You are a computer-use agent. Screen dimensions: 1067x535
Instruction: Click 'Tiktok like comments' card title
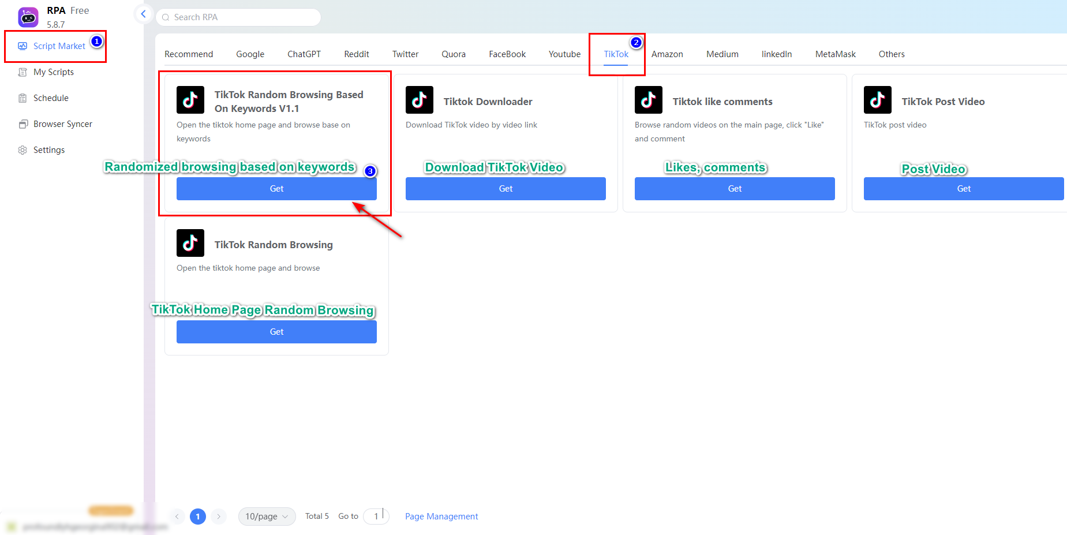722,102
